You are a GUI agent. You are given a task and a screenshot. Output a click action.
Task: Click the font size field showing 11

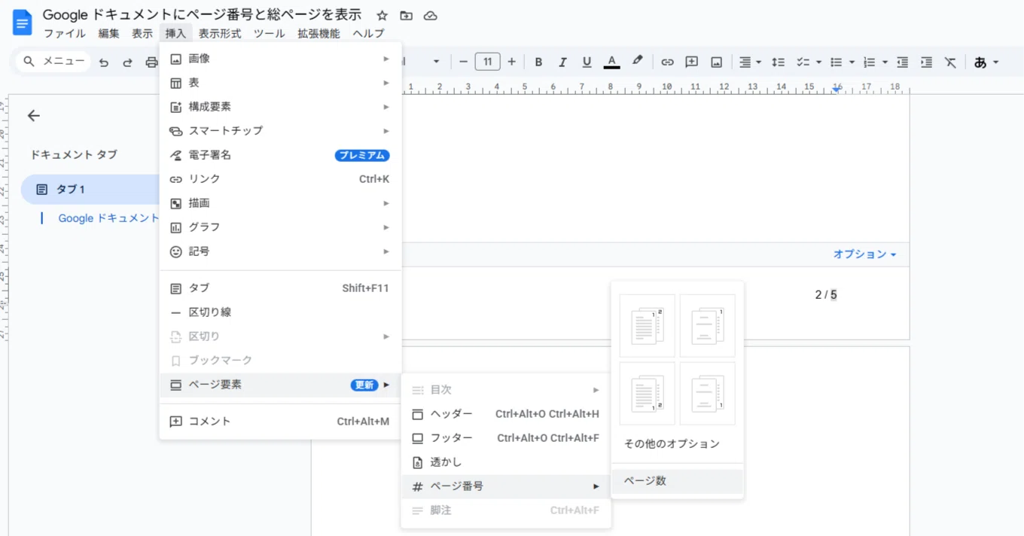tap(488, 62)
